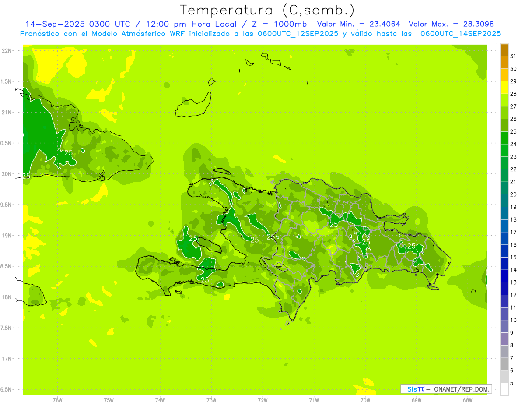This screenshot has width=525, height=406.
Task: Pick the purple swatch between 8 and 9
Action: tap(504, 339)
